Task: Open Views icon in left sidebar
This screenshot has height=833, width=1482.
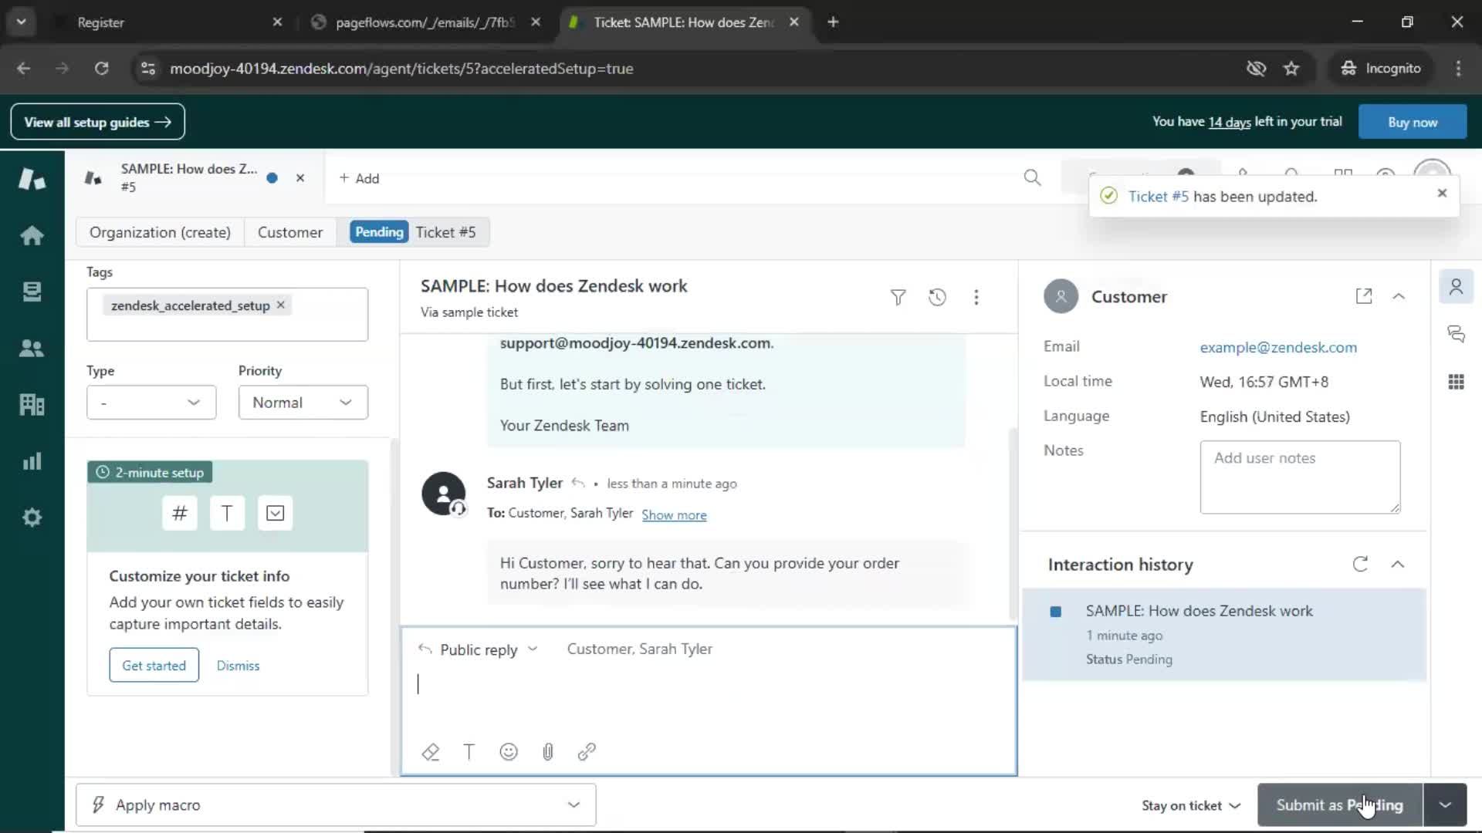Action: point(32,292)
